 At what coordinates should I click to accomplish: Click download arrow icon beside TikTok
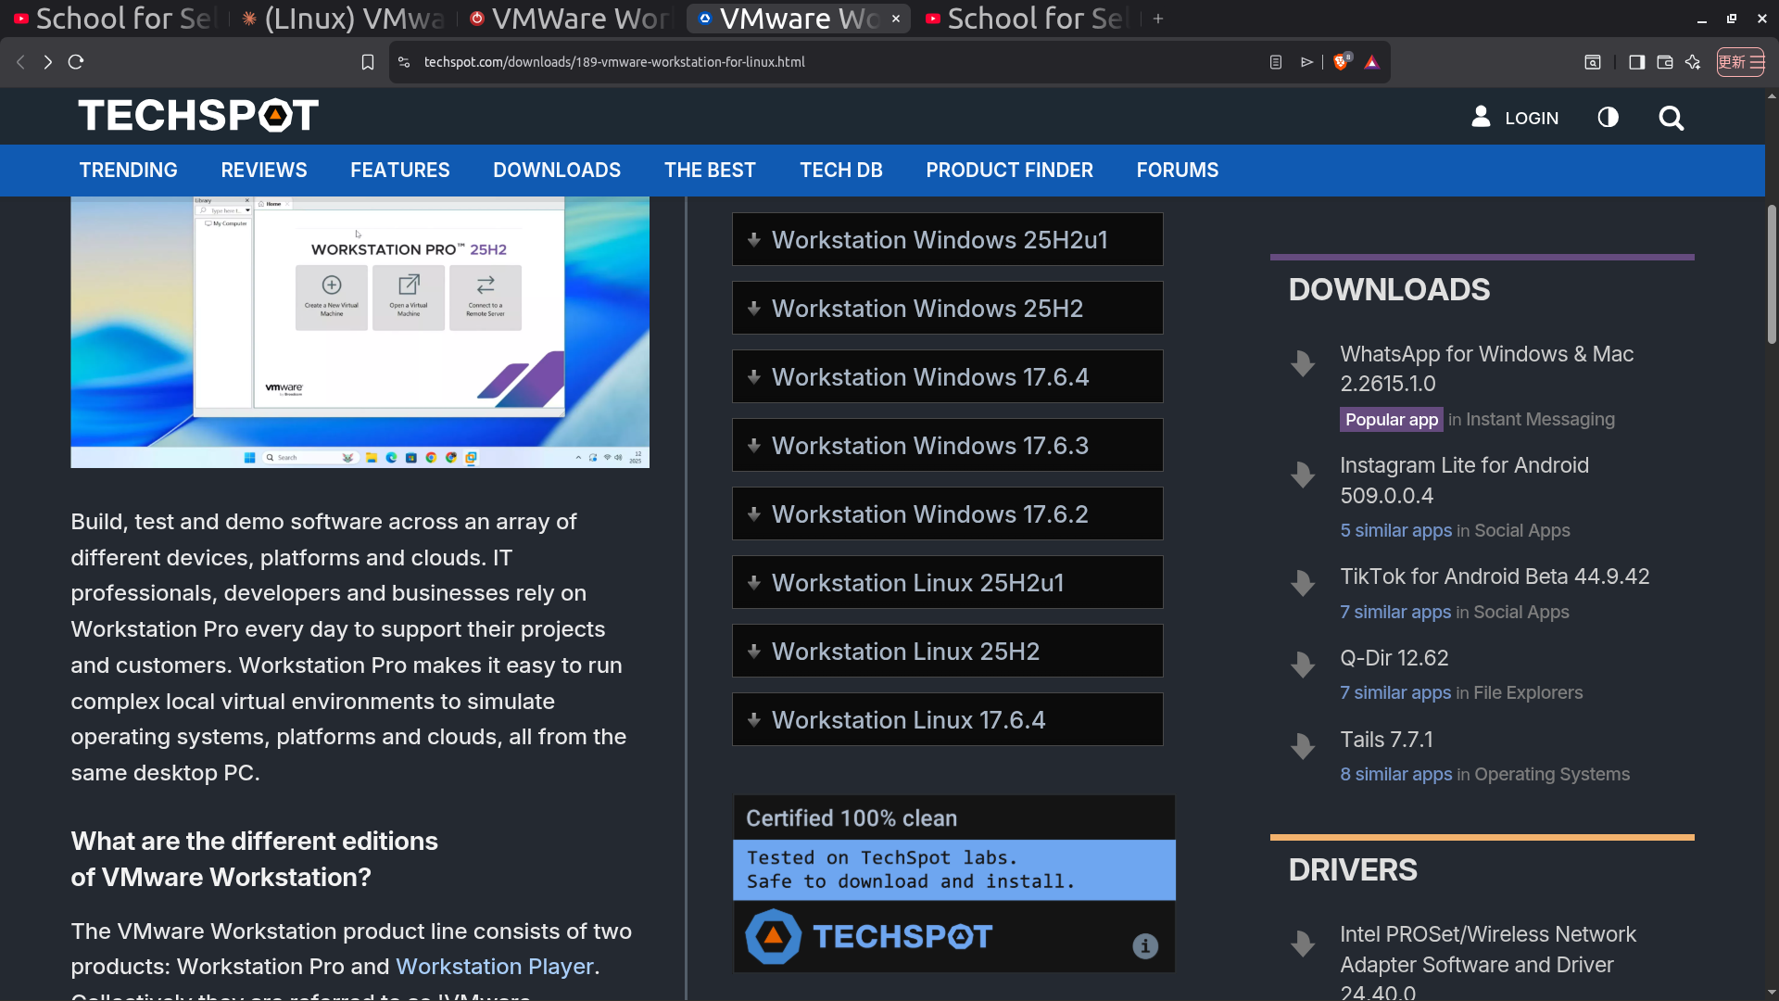coord(1303,583)
